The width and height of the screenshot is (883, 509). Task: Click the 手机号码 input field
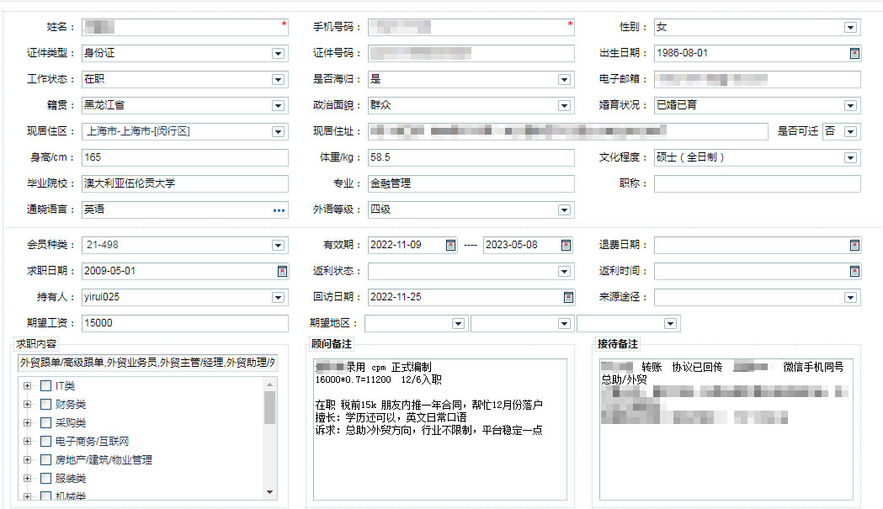pyautogui.click(x=471, y=27)
